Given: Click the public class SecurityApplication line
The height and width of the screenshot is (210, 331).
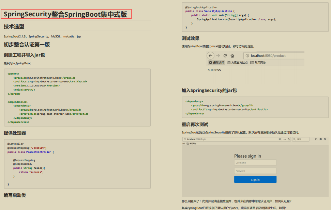Looking at the screenshot, I should coord(210,11).
